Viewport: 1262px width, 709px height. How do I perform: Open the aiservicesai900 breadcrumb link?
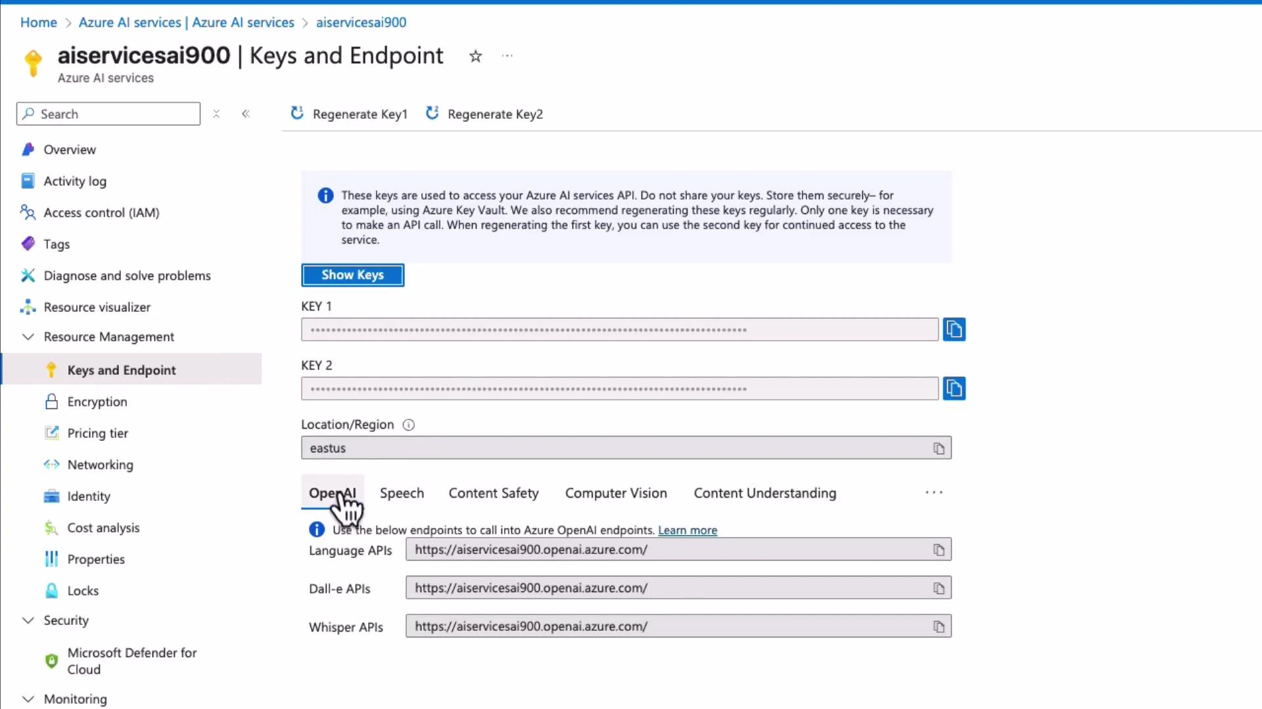click(x=361, y=22)
